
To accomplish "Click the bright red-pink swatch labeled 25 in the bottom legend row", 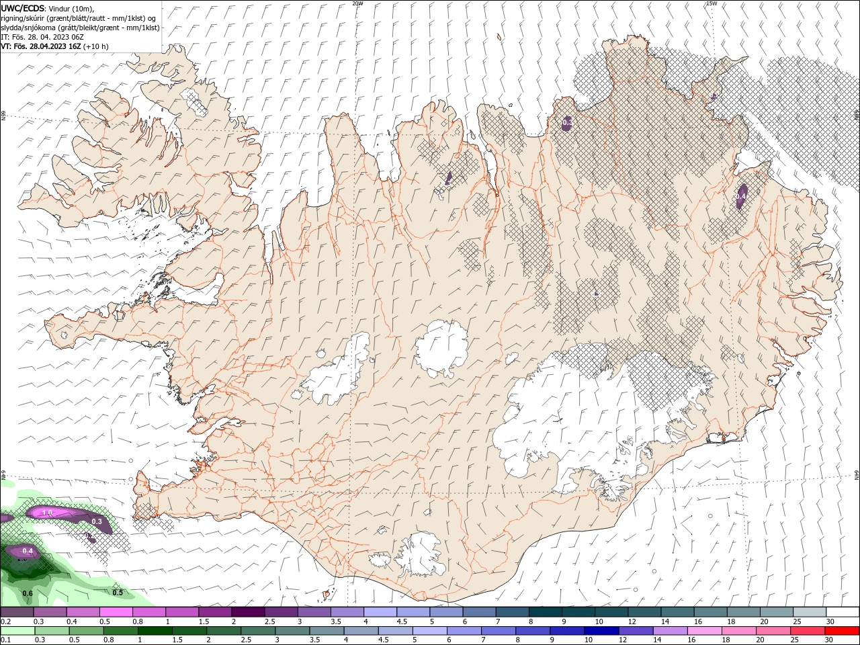I will point(808,631).
